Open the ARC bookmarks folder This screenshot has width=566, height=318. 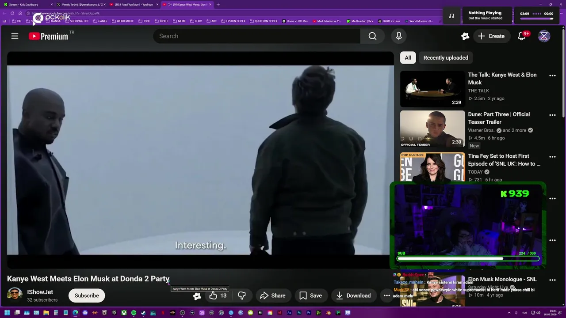(211, 21)
